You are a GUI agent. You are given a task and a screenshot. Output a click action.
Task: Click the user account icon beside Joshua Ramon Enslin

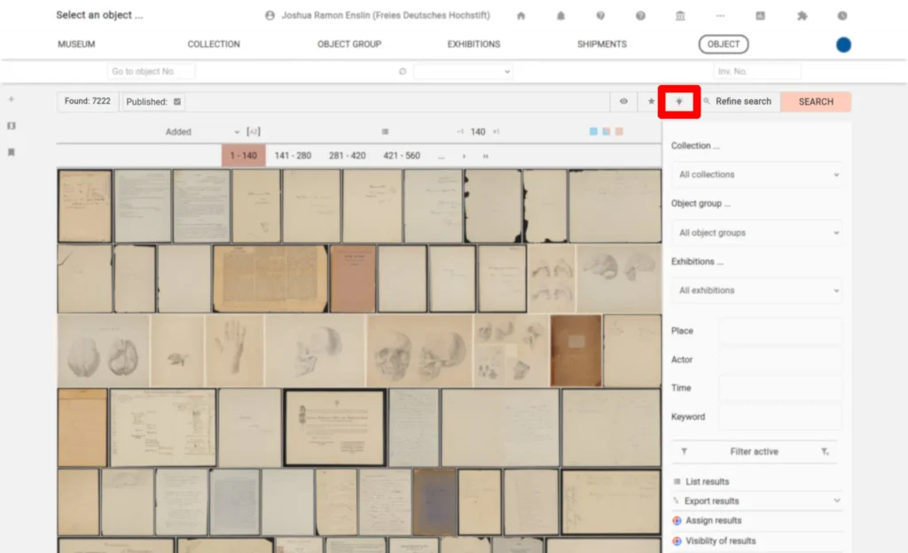tap(270, 16)
